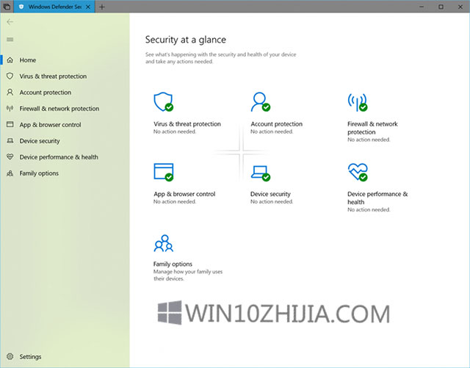This screenshot has width=470, height=368.
Task: Open the large Virus & threat protection shield tile icon
Action: 164,102
